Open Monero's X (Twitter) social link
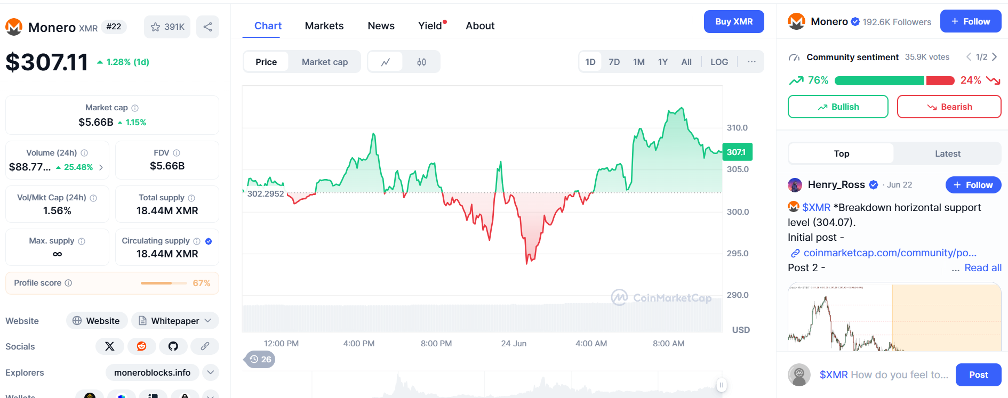Screen dimensions: 1008x398 [x=110, y=346]
